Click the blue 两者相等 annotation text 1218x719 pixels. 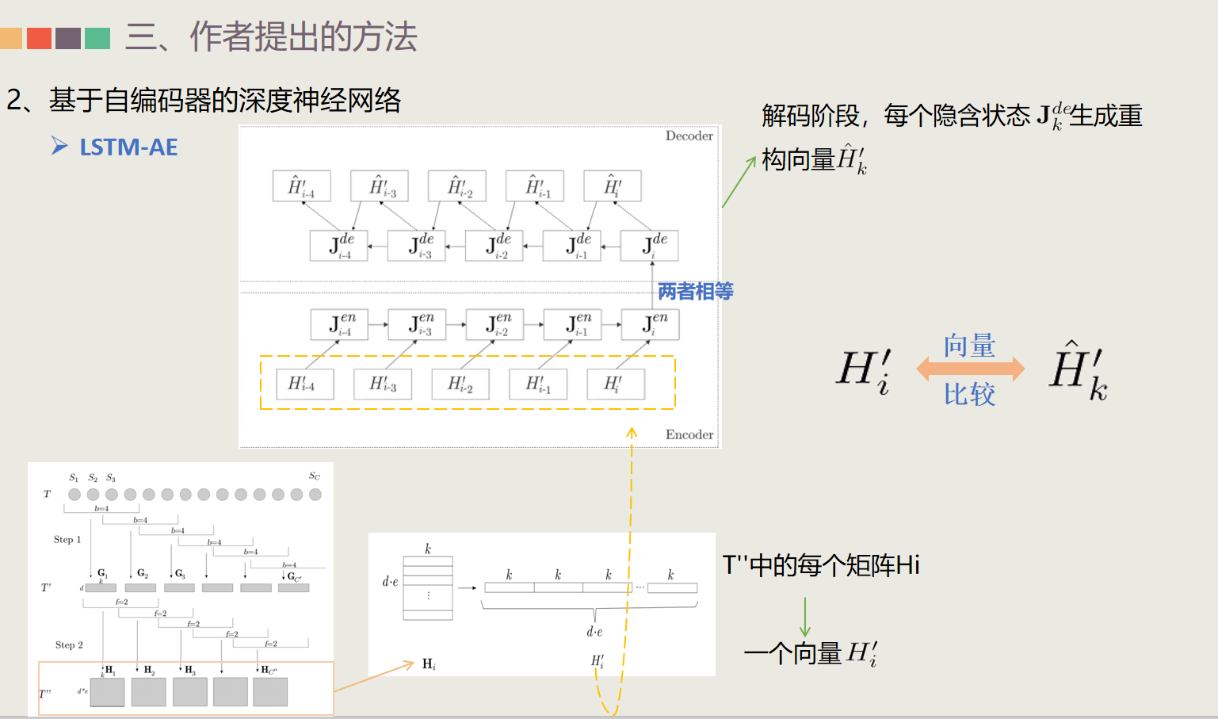coord(695,292)
